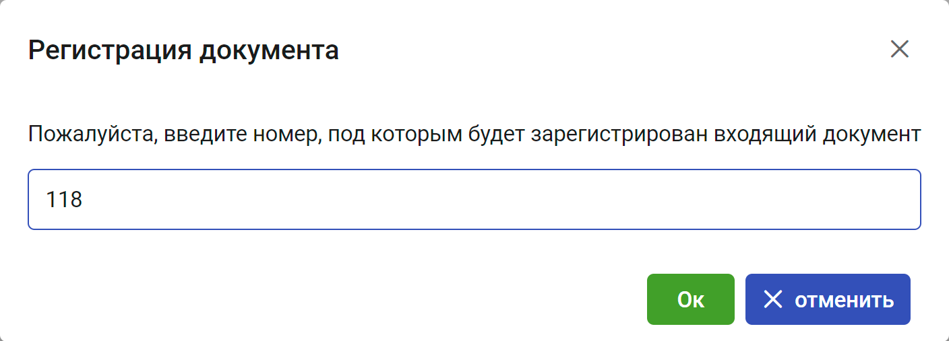Screen dimensions: 949x341
Task: Click the value 118 in the field
Action: (x=64, y=200)
